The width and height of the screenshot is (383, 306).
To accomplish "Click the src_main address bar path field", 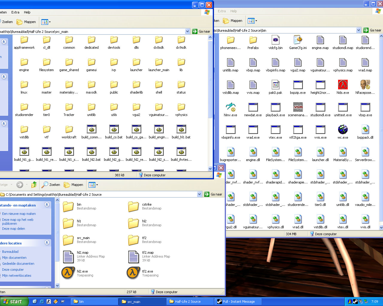I will 92,31.
